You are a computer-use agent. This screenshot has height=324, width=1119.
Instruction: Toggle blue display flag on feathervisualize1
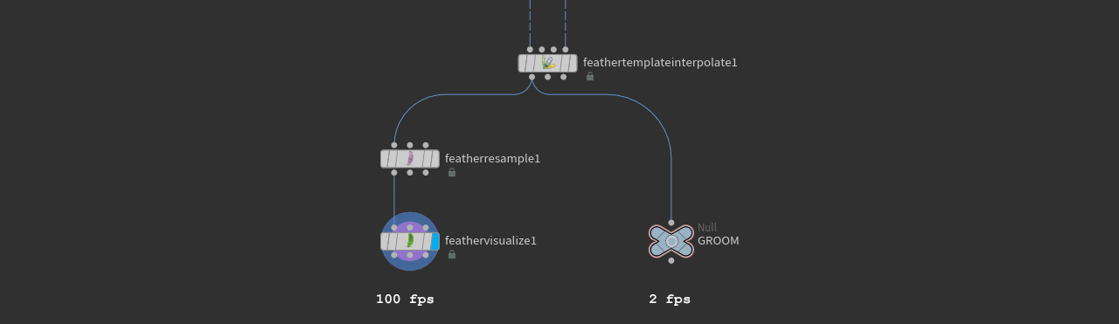[x=434, y=241]
